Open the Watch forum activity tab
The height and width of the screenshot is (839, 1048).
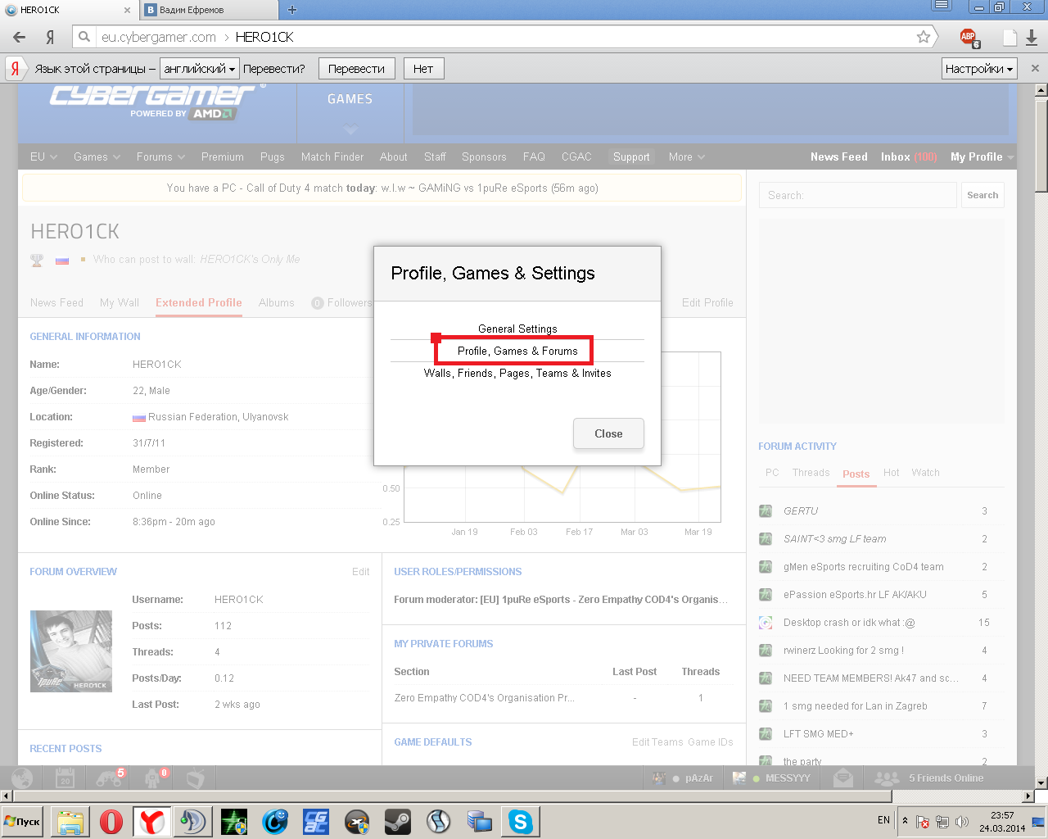(x=925, y=473)
